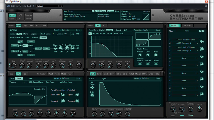
Task: Adjust the filter Cutoff knob
Action: point(102,66)
